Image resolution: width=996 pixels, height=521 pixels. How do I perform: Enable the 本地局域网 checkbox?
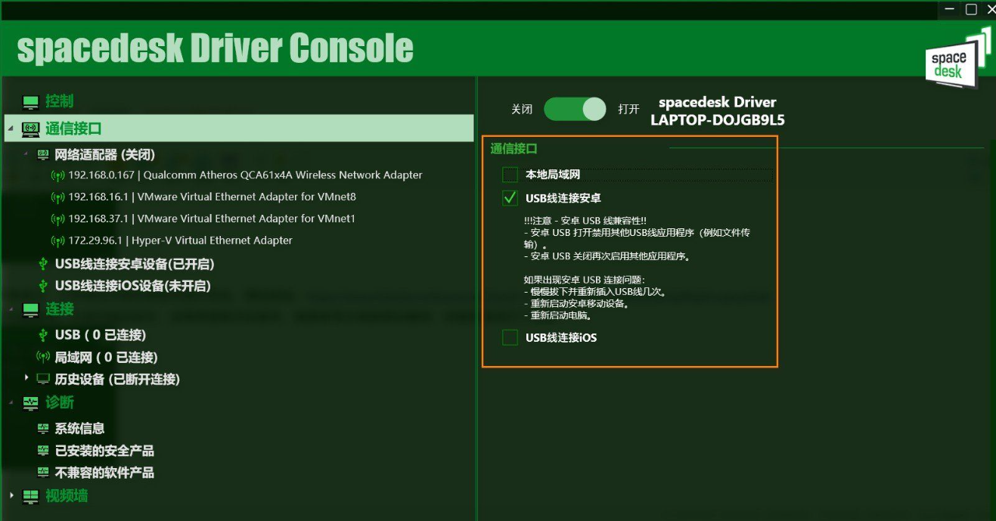pos(510,175)
